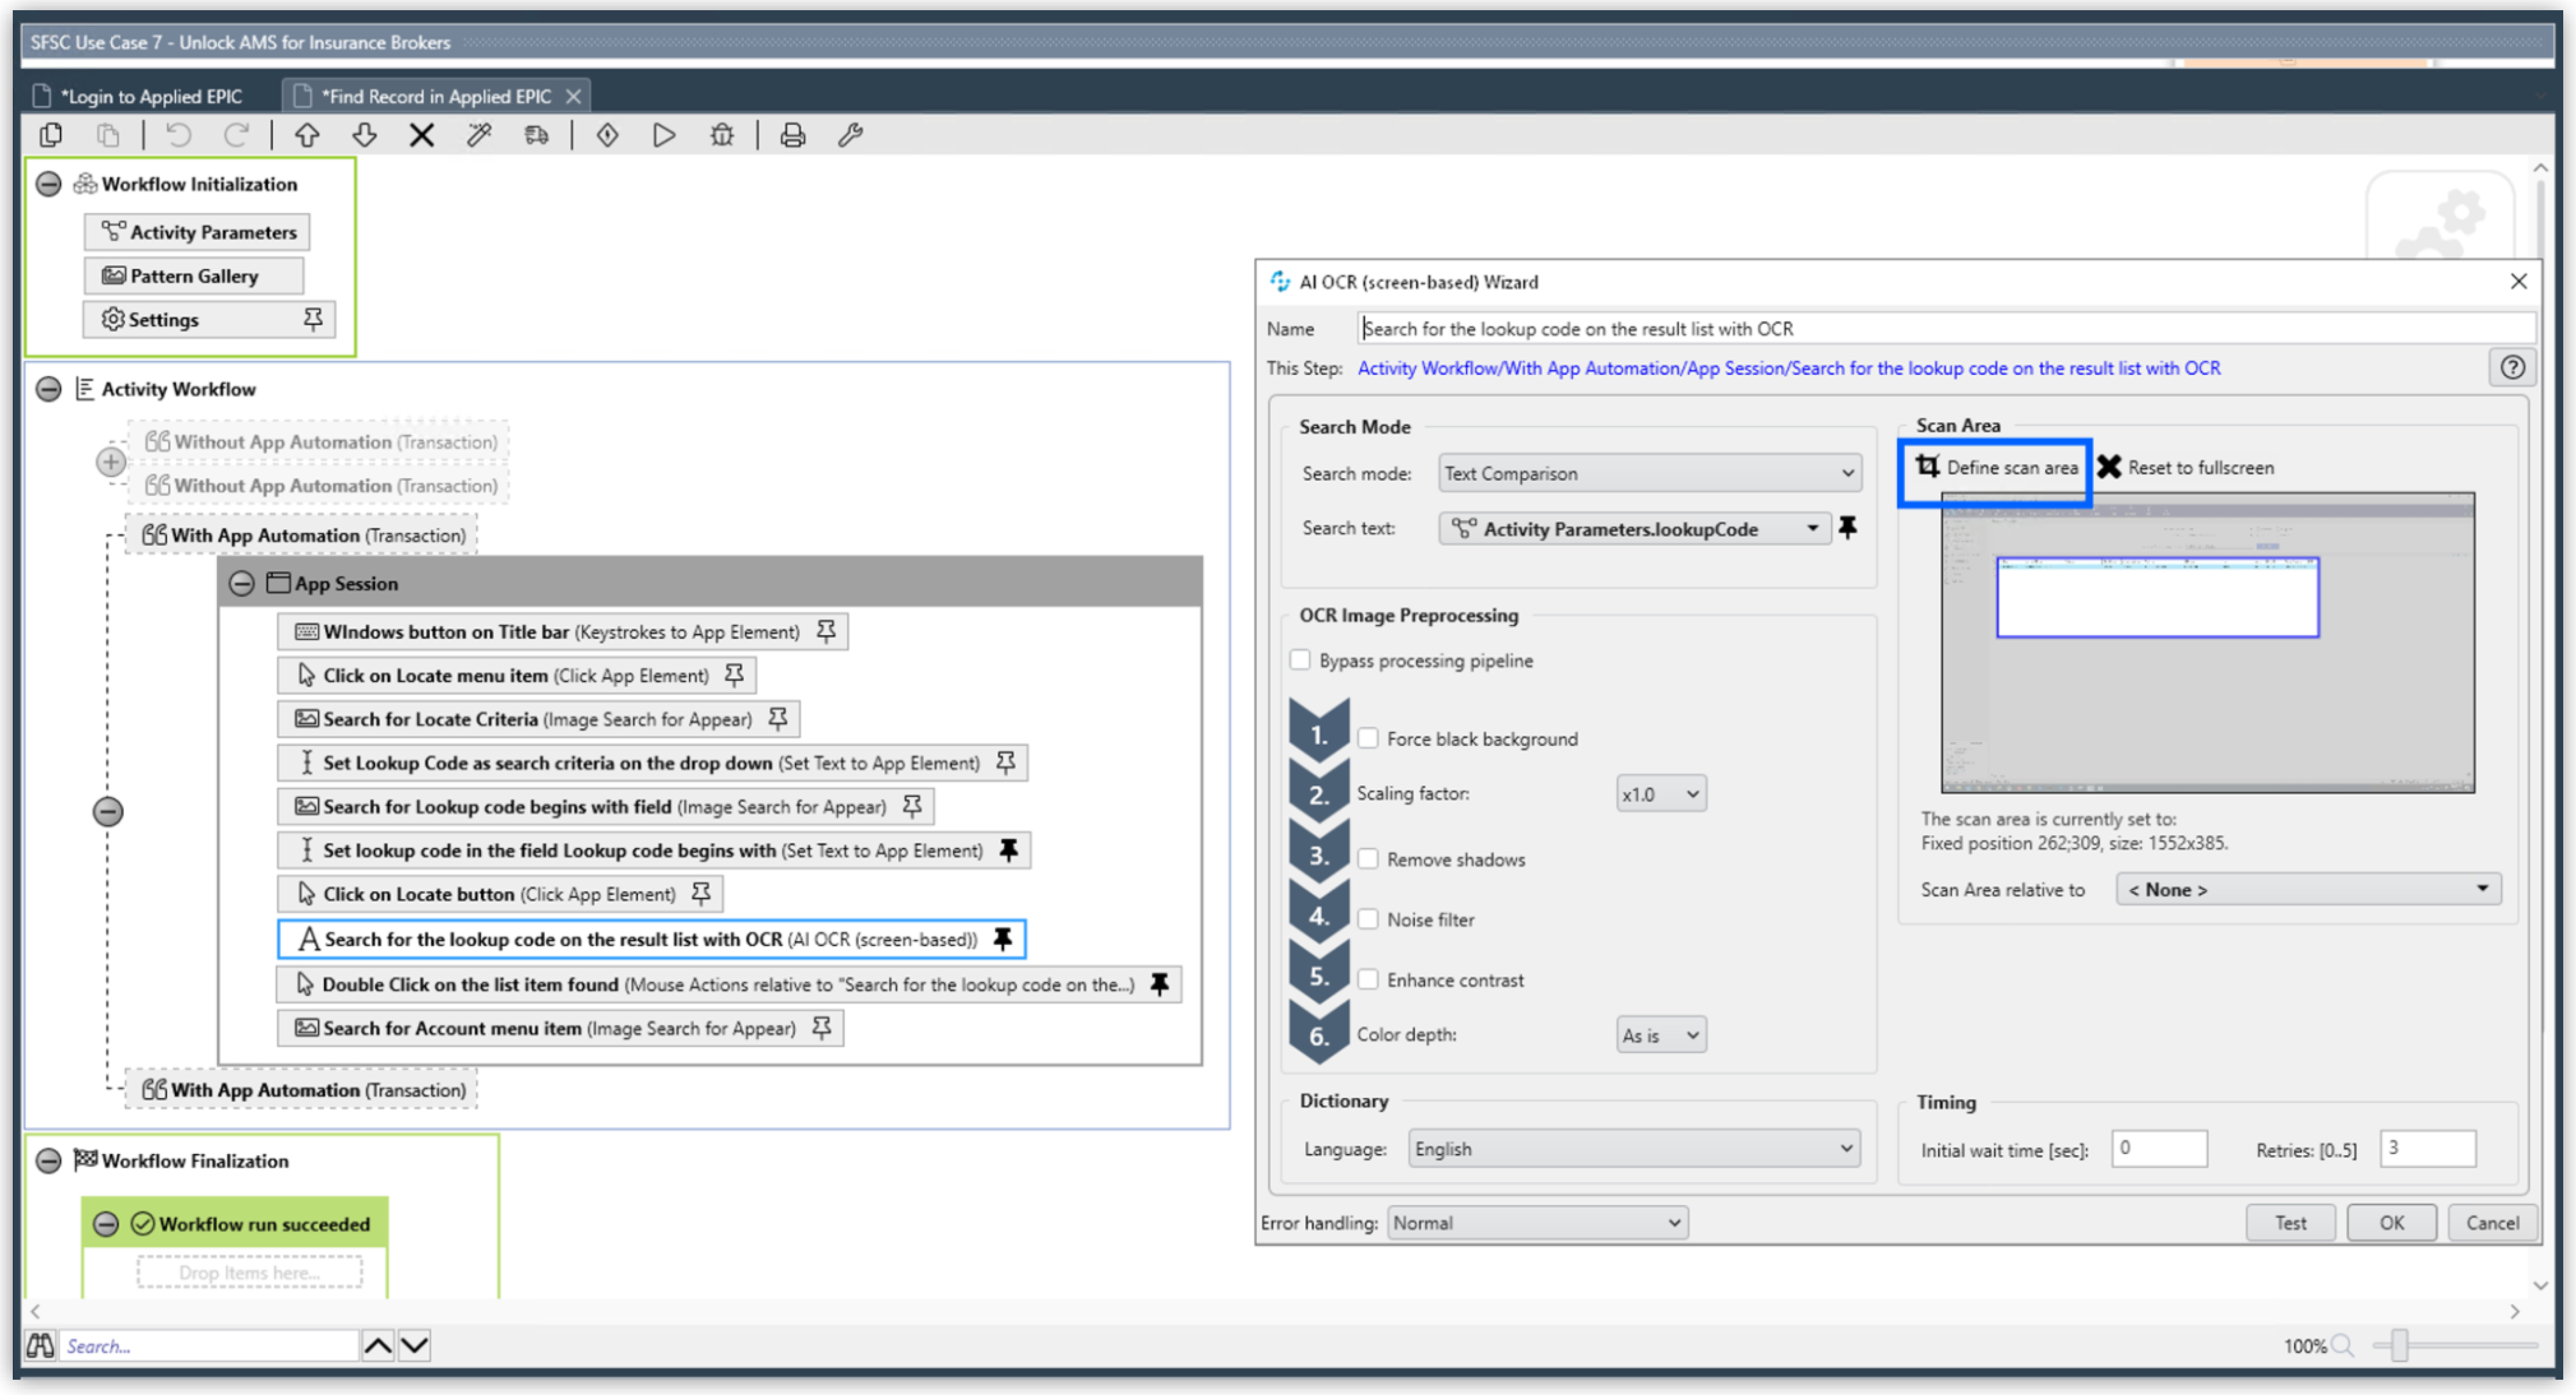2576x1395 pixels.
Task: Open workflow settings with the wrench icon
Action: pyautogui.click(x=851, y=135)
